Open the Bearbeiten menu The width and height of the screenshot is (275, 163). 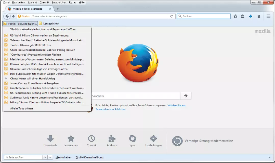pos(19,3)
